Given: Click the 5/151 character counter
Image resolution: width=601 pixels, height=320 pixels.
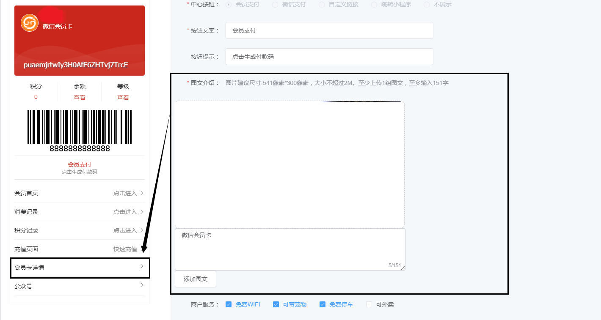Looking at the screenshot, I should tap(394, 265).
